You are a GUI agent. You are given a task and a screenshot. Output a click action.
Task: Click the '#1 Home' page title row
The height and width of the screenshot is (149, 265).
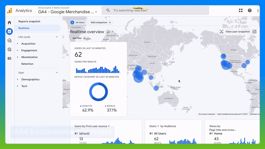point(216,133)
